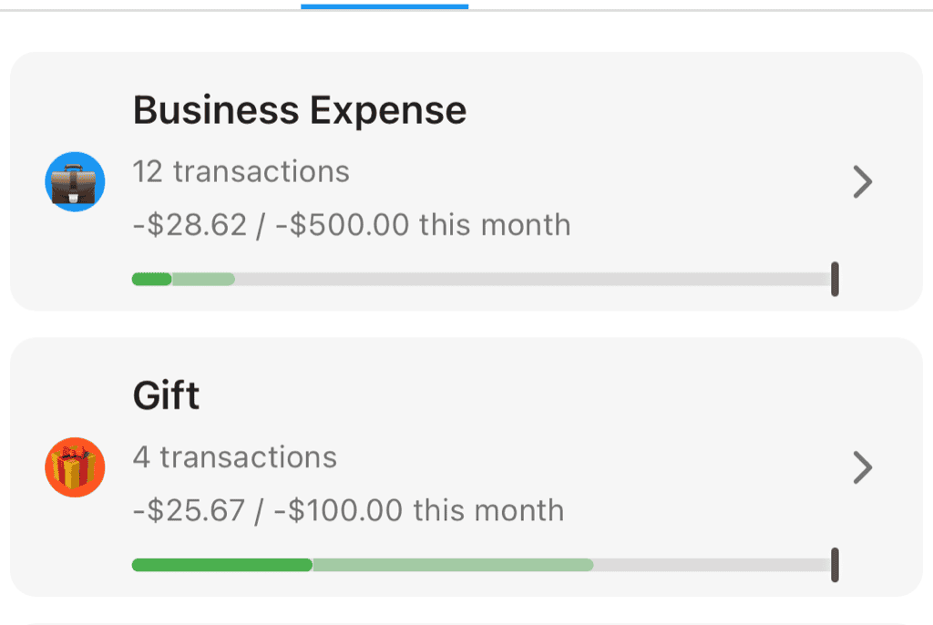Click dark green segment of Gift budget bar

coord(221,565)
